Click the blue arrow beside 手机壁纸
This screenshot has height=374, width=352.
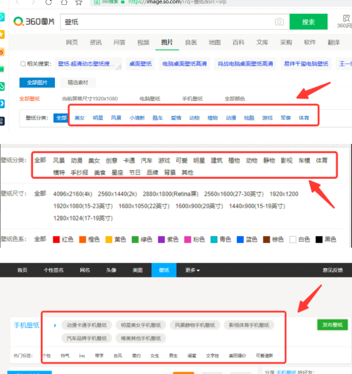pyautogui.click(x=55, y=326)
